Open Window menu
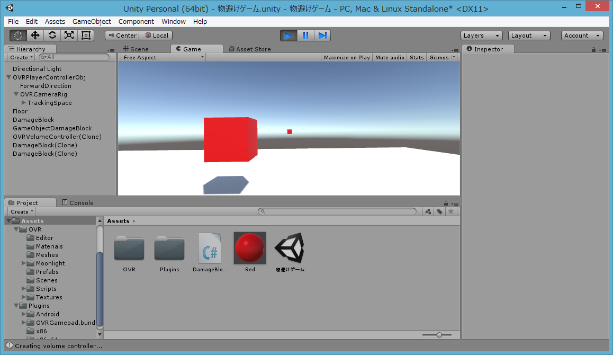Screen dimensions: 613x355 pyautogui.click(x=174, y=22)
